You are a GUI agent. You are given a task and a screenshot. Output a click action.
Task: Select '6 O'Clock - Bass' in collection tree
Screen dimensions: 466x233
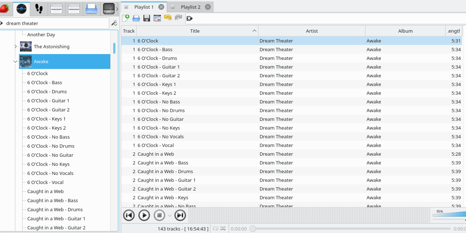44,82
